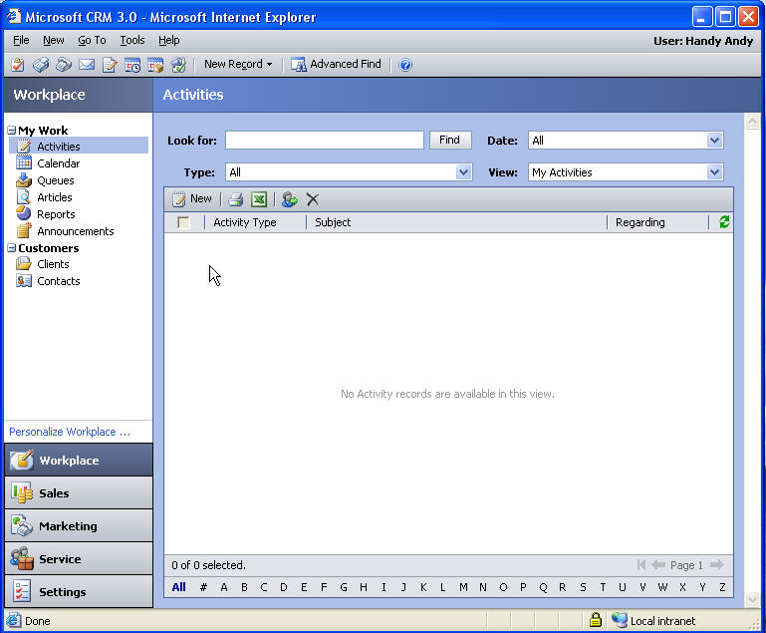Screen dimensions: 766x633
Task: Click New in the grid toolbar
Action: [192, 199]
